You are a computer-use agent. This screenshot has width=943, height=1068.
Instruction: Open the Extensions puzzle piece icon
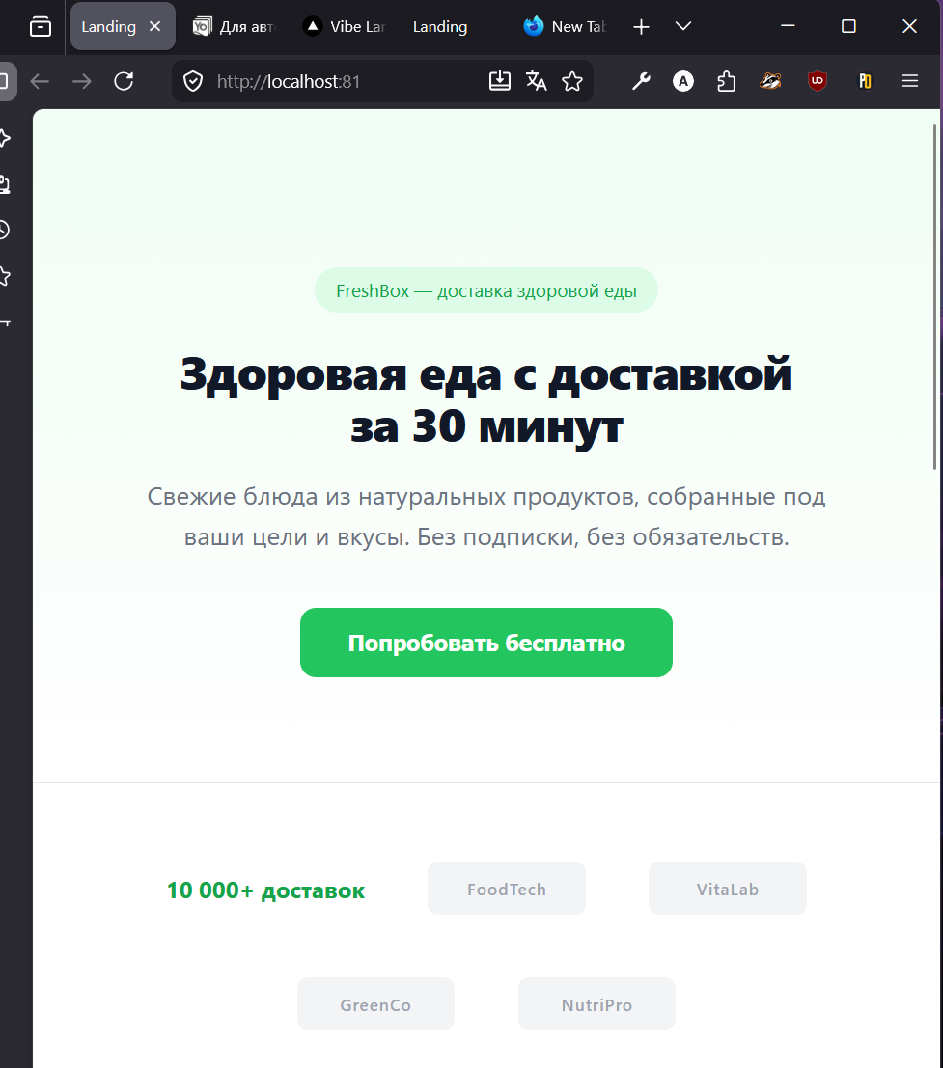[x=726, y=81]
